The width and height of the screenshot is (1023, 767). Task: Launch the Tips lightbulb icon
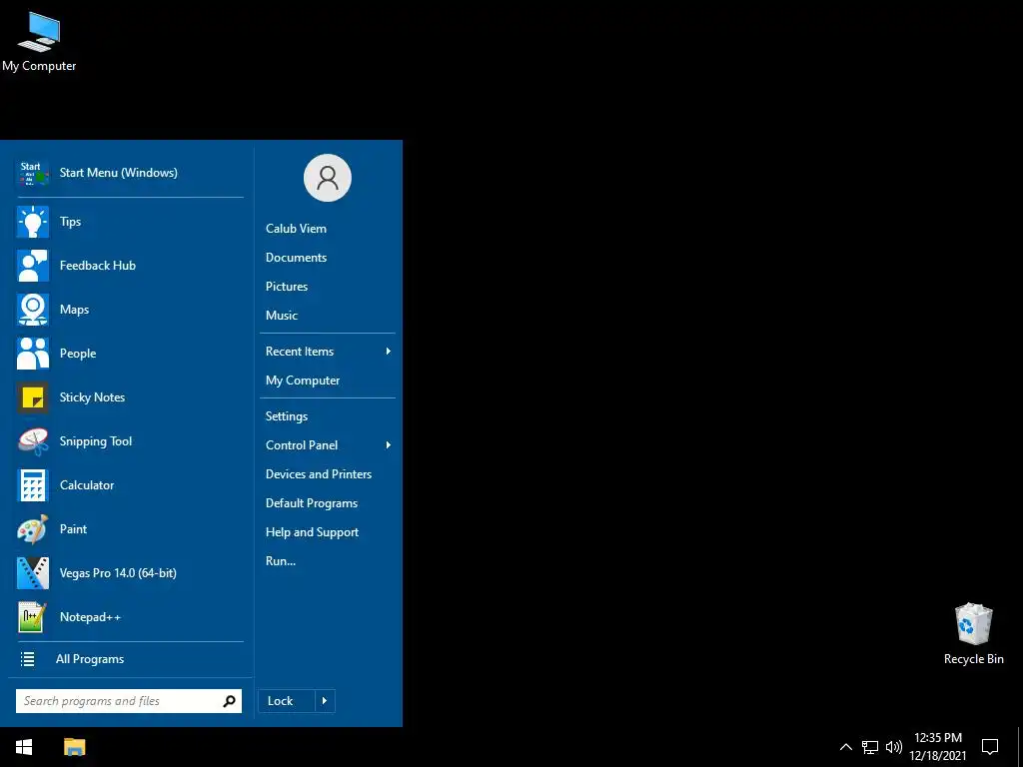tap(33, 222)
